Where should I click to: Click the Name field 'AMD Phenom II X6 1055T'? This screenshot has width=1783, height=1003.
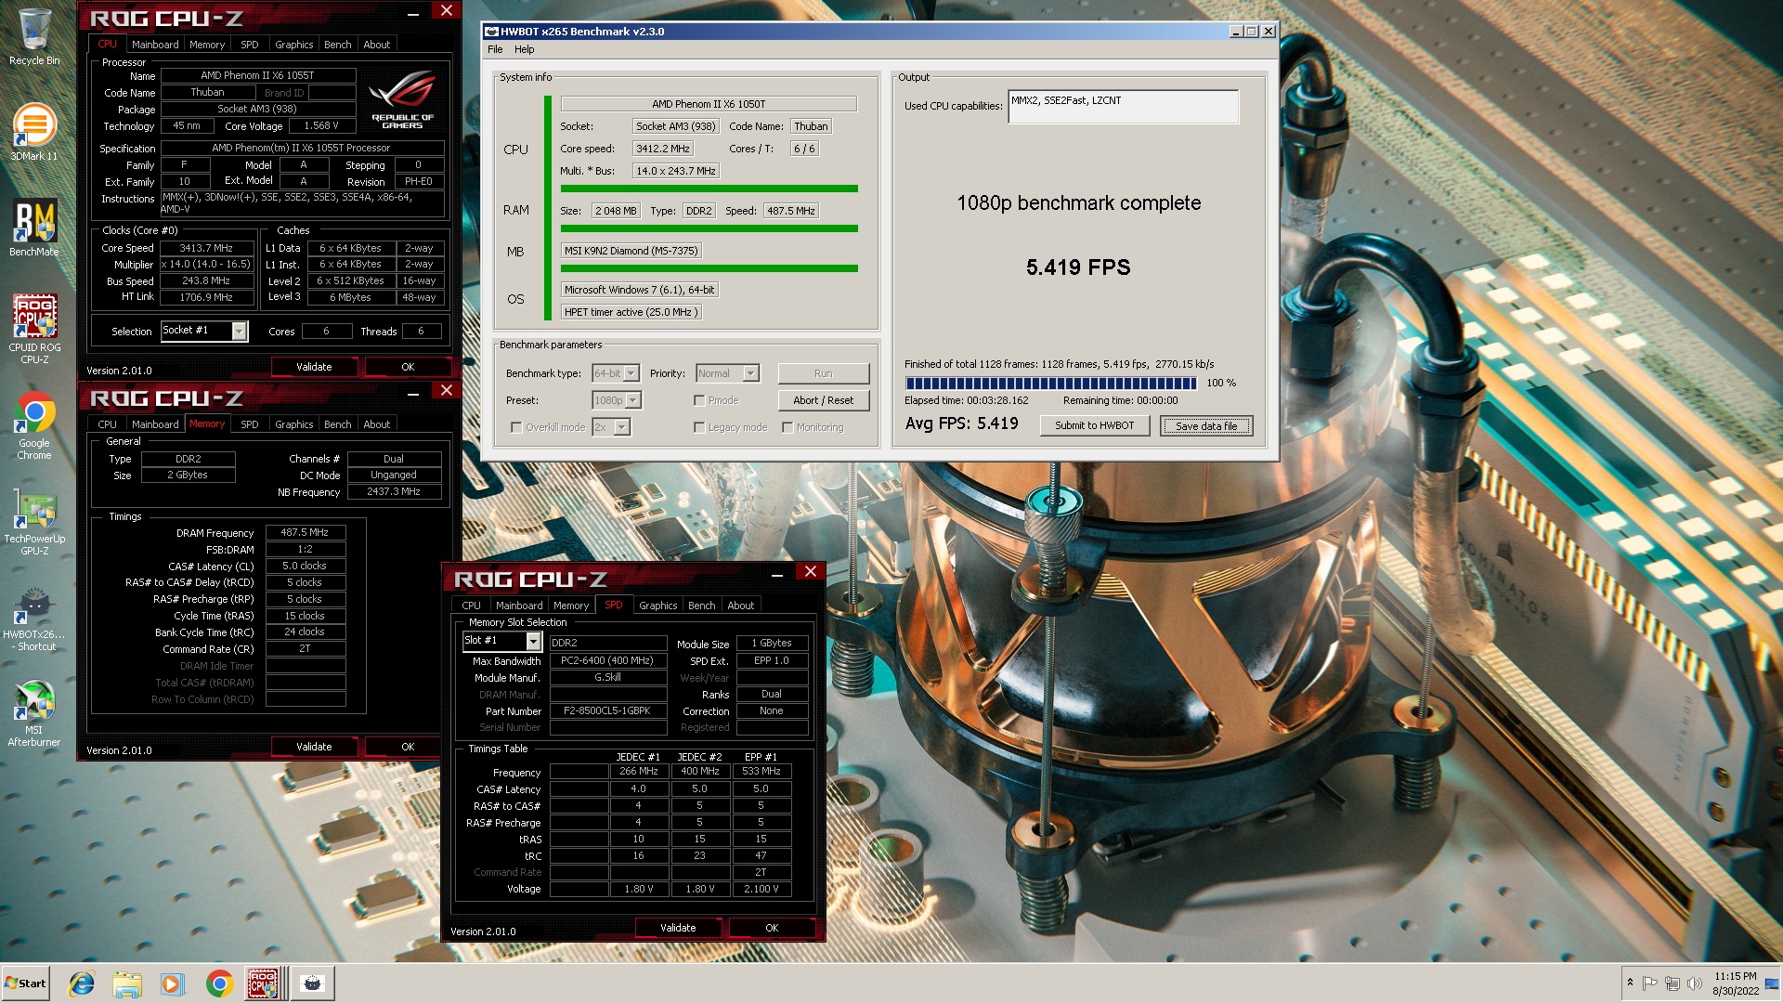(258, 76)
